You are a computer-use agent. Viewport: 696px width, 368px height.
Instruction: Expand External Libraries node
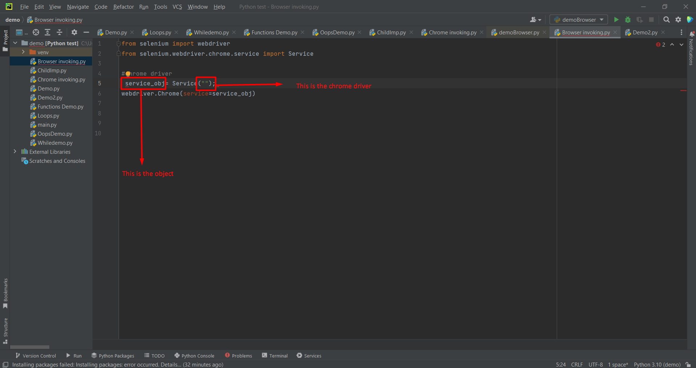15,152
